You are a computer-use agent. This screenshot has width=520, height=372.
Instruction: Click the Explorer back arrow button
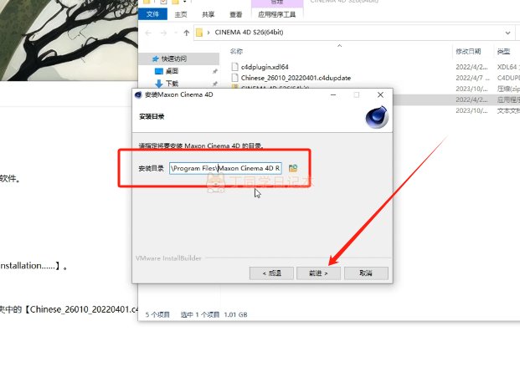pos(148,33)
